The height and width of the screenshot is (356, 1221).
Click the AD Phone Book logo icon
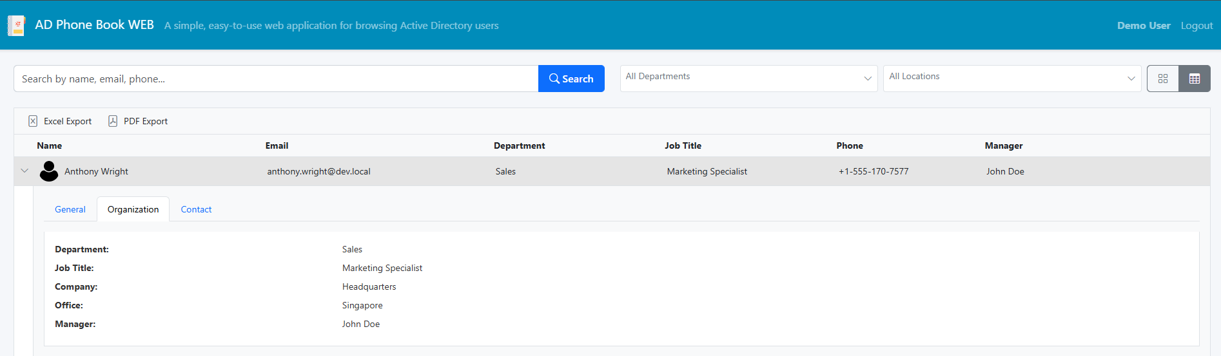pos(16,26)
